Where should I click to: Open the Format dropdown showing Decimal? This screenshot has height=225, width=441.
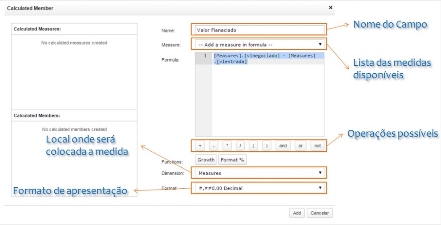coord(259,188)
